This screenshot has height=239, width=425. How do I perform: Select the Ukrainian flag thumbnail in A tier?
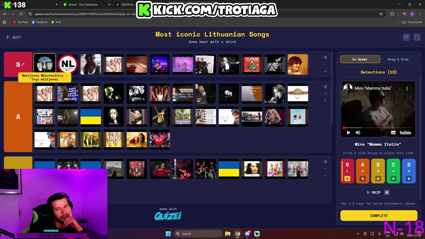[x=91, y=117]
